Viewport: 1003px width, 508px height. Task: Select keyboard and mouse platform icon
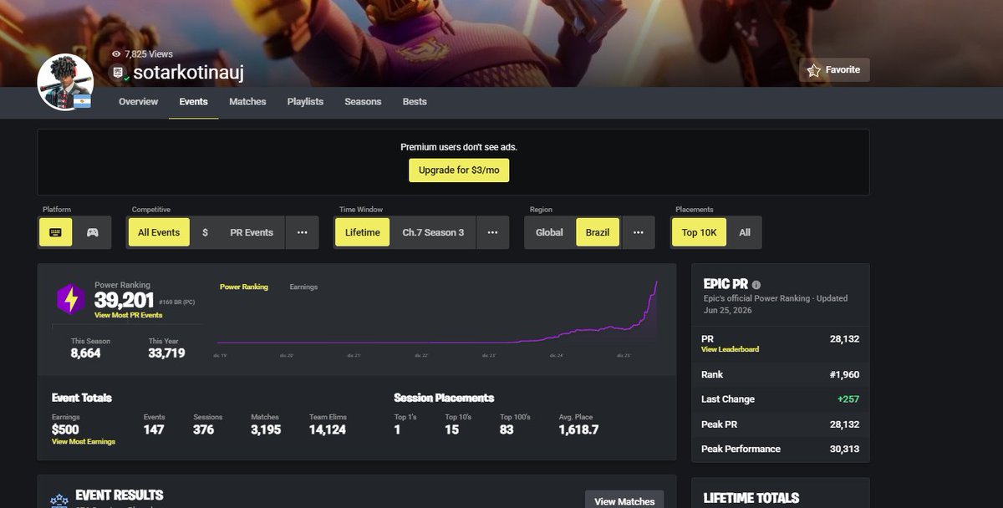point(56,232)
